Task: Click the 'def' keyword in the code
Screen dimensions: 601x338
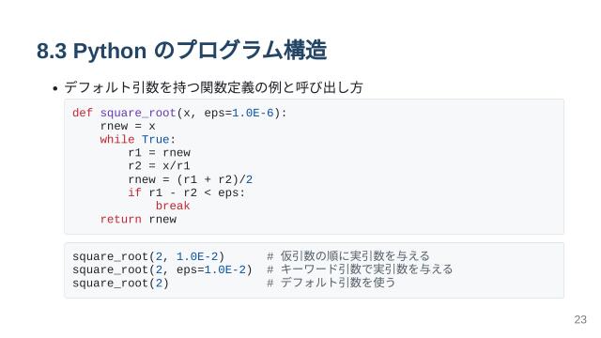Action: click(x=83, y=113)
